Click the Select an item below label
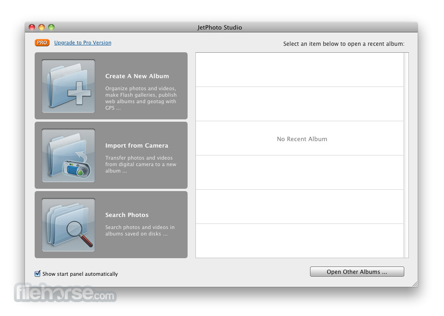 click(x=344, y=43)
